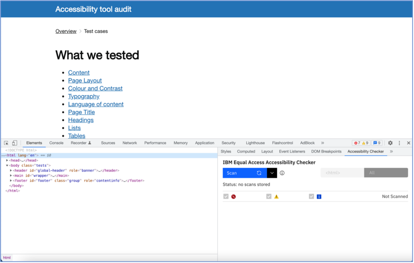
Task: Toggle the violations checkbox
Action: 226,196
